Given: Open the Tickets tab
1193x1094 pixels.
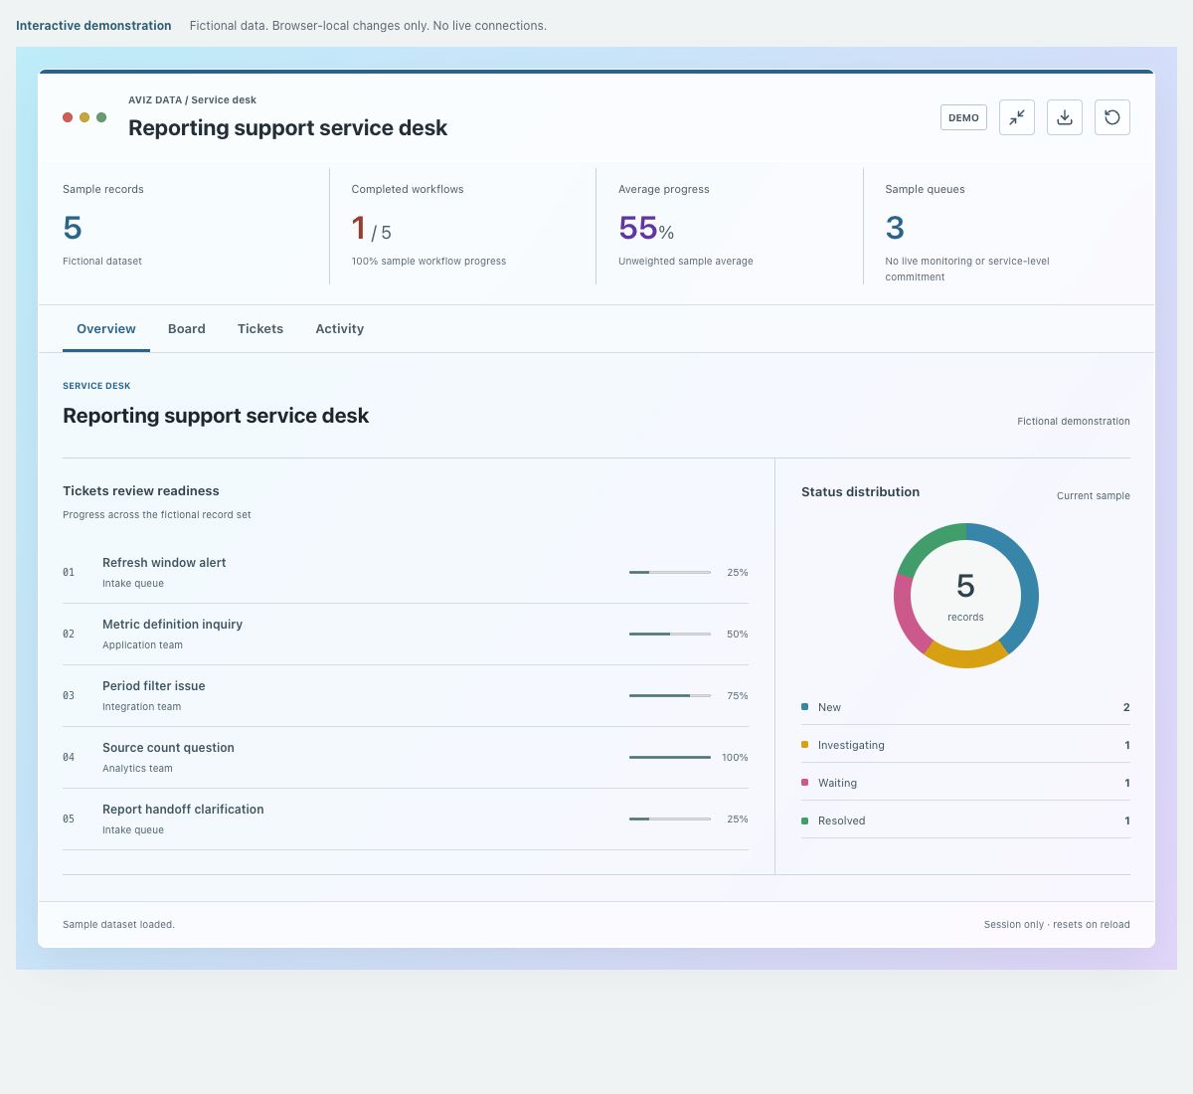Looking at the screenshot, I should (x=260, y=329).
